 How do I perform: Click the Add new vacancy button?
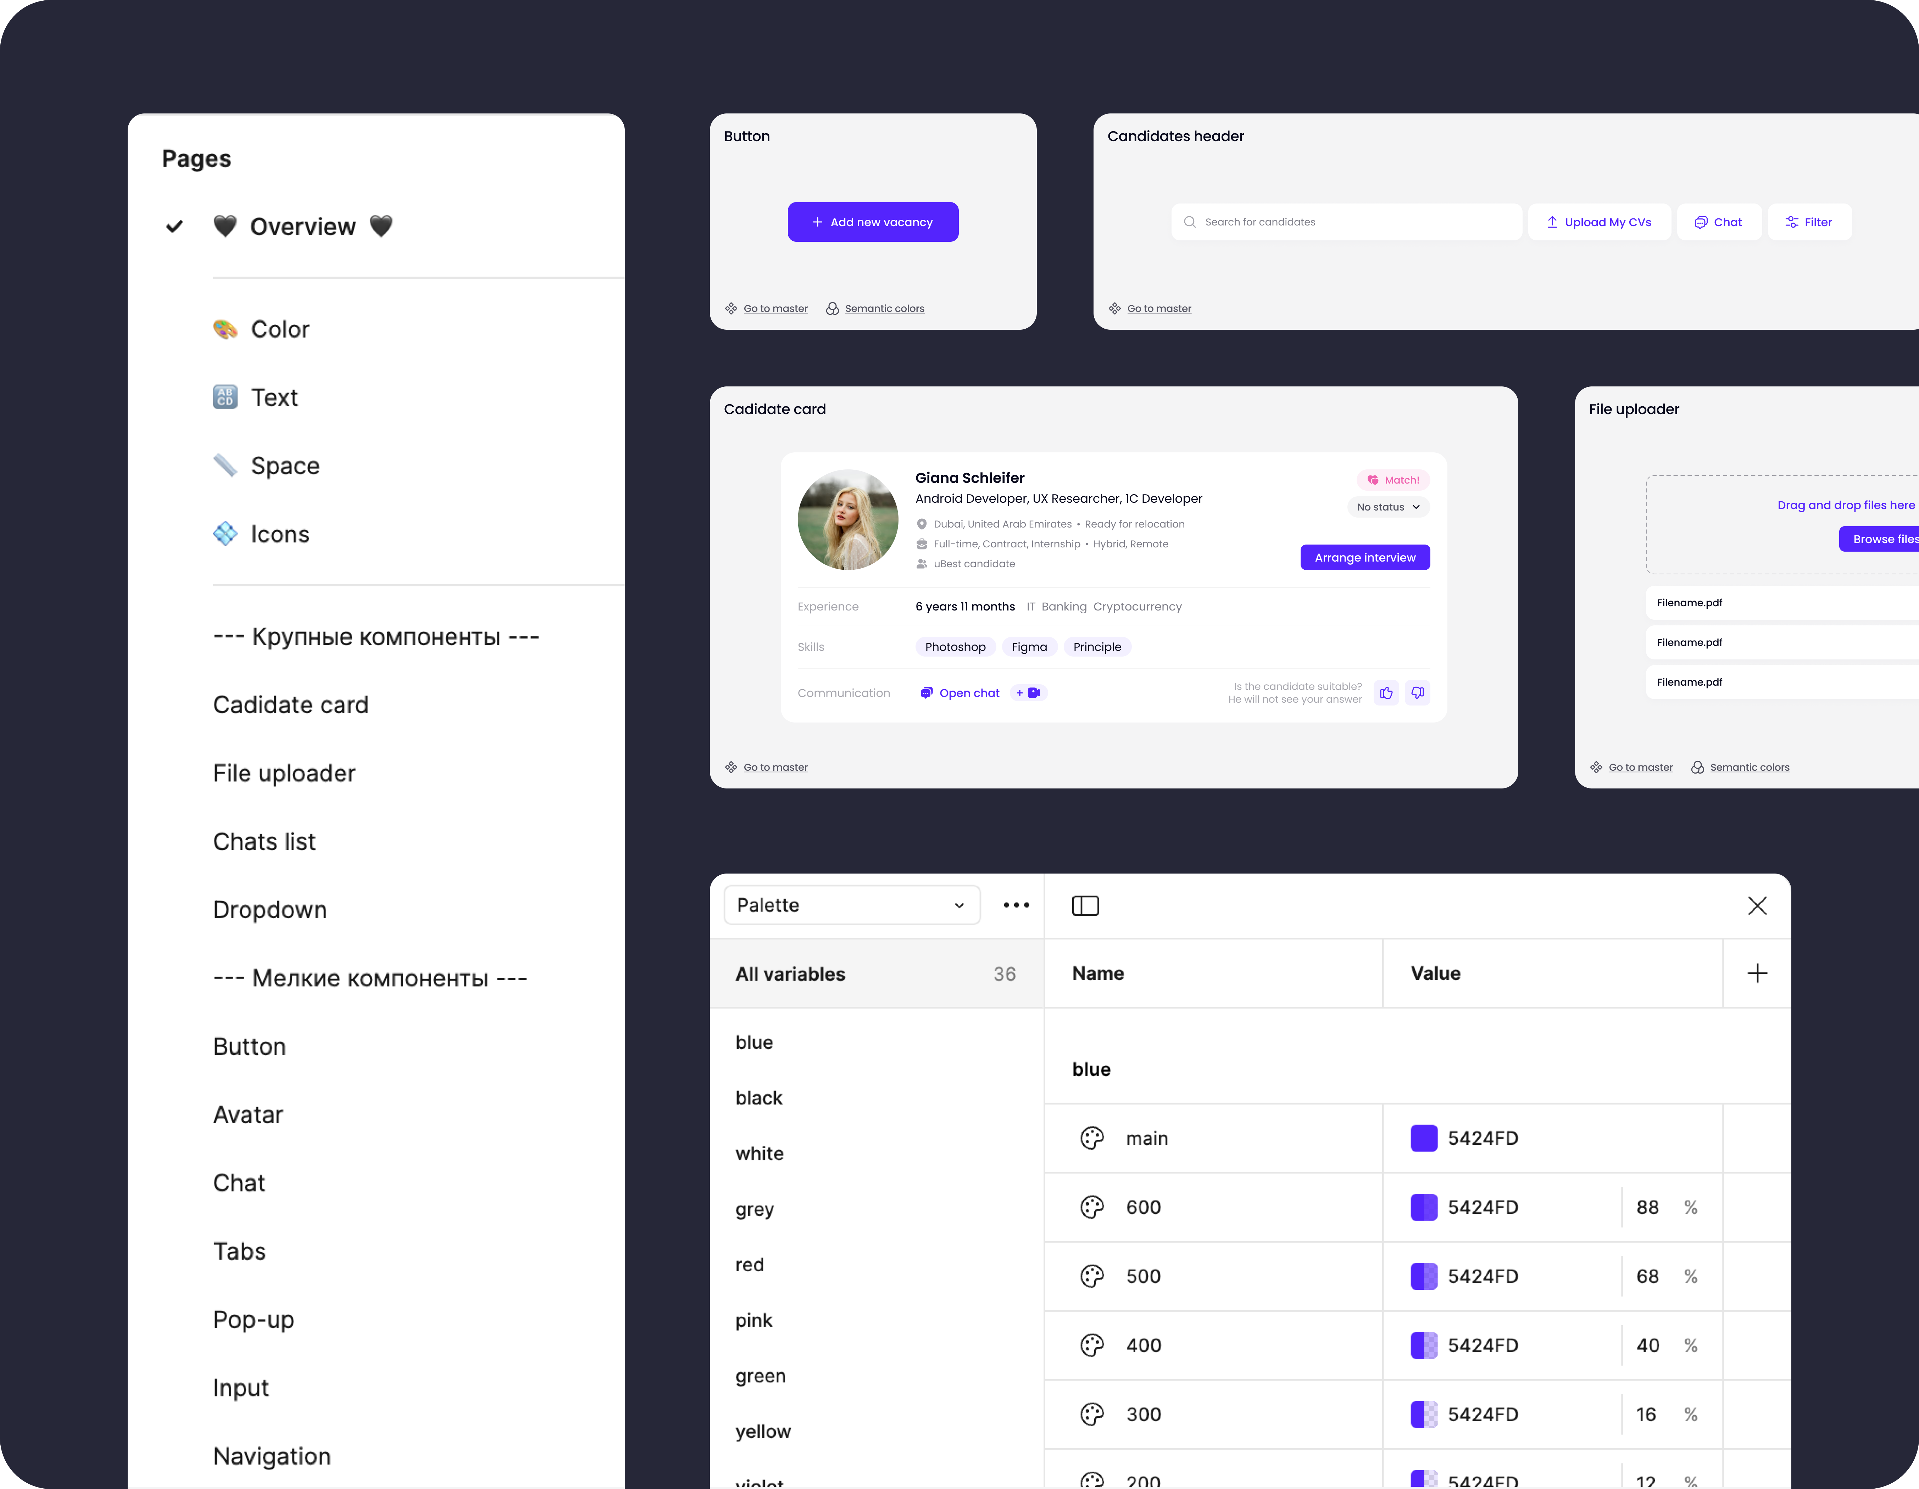[x=873, y=222]
